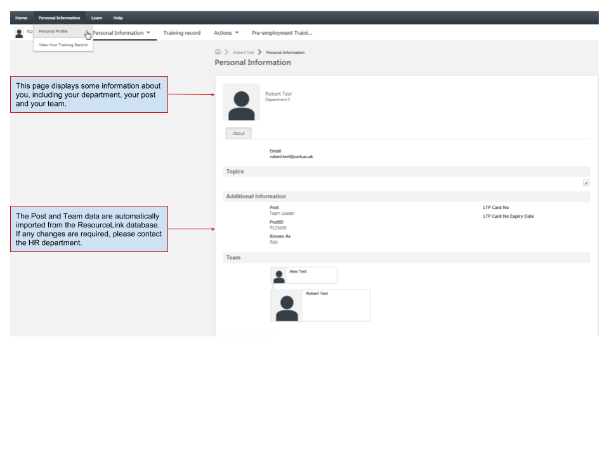This screenshot has width=609, height=456.
Task: Open the Learn menu in the top bar
Action: [96, 18]
